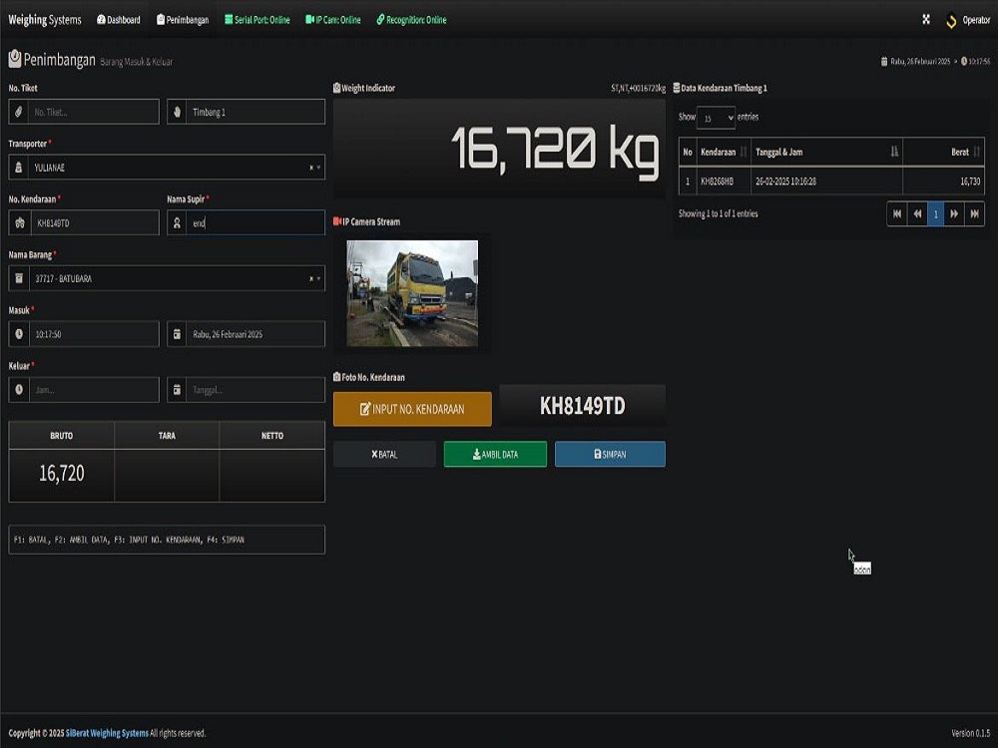Screen dimensions: 998x748
Task: Click the No. Kendaraan field KH8149TD
Action: click(x=94, y=223)
